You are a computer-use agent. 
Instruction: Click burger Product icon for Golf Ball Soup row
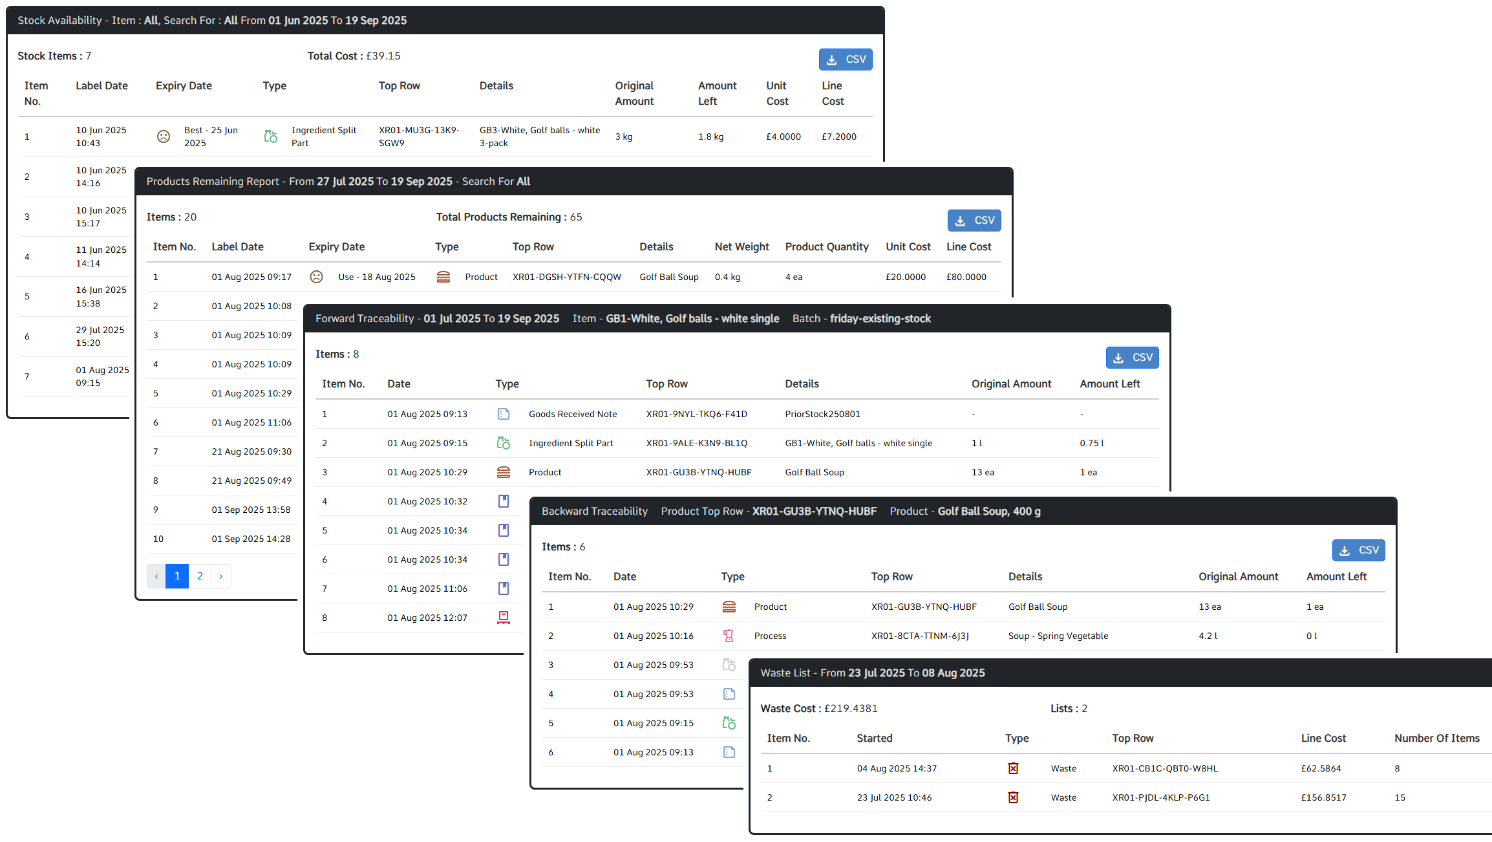coord(443,277)
